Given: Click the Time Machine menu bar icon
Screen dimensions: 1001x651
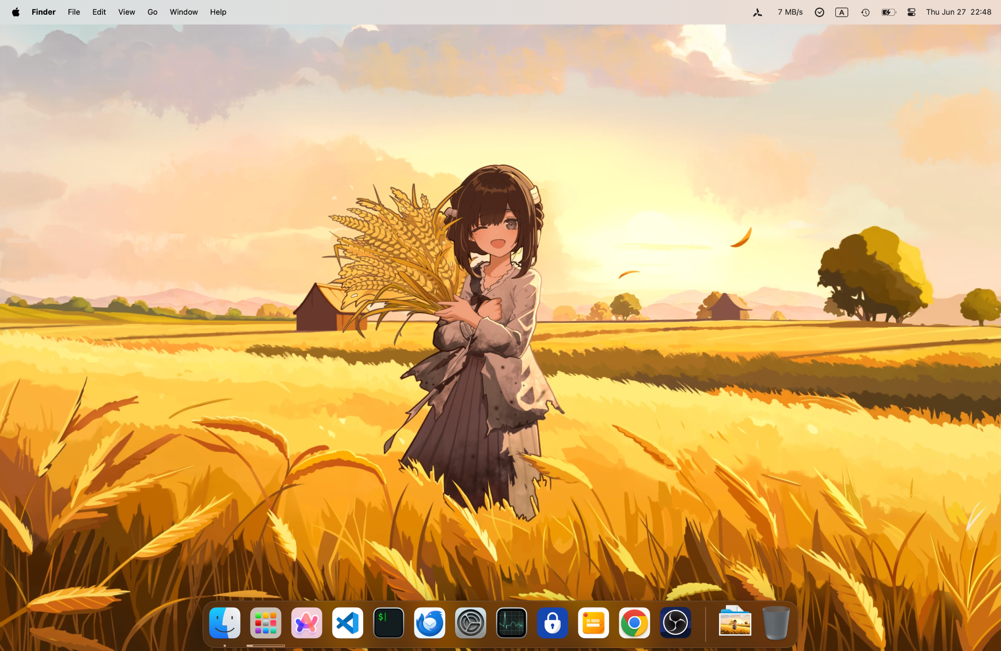Looking at the screenshot, I should point(865,12).
